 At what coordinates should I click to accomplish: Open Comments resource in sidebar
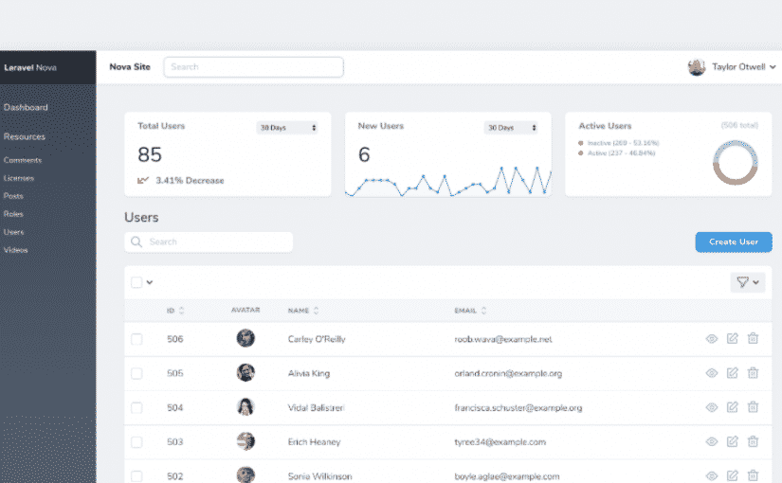(x=23, y=160)
